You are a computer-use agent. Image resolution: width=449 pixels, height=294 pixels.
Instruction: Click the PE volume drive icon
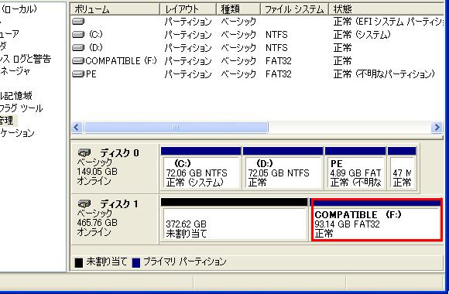tap(78, 74)
